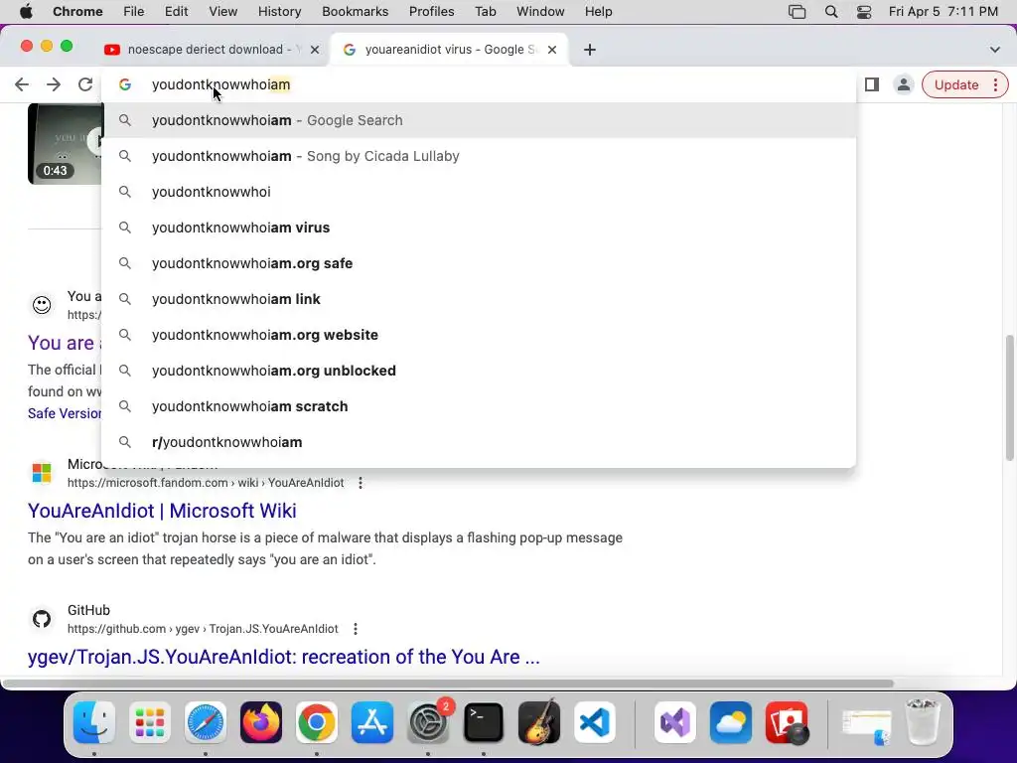Open the Bookmarks menu
The image size is (1017, 763).
coord(355,11)
